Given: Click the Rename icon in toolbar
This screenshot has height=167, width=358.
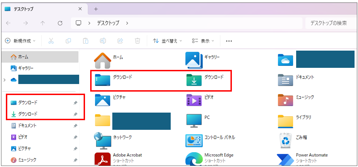Looking at the screenshot, I should (103, 41).
